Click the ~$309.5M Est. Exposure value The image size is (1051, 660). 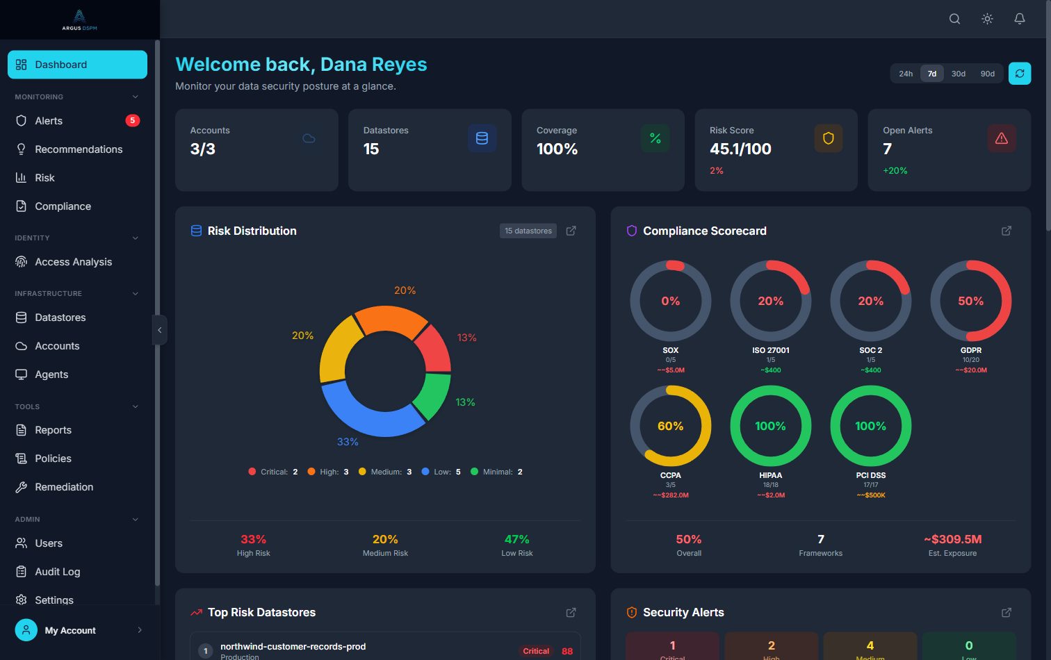[x=952, y=539]
